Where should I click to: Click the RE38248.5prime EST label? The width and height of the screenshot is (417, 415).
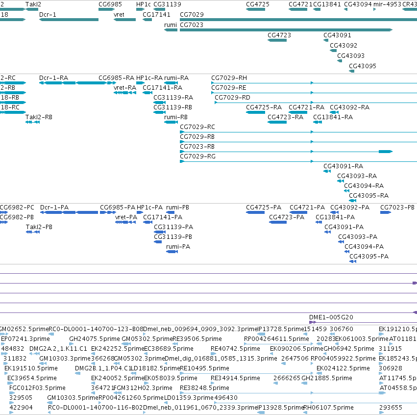pos(204,388)
